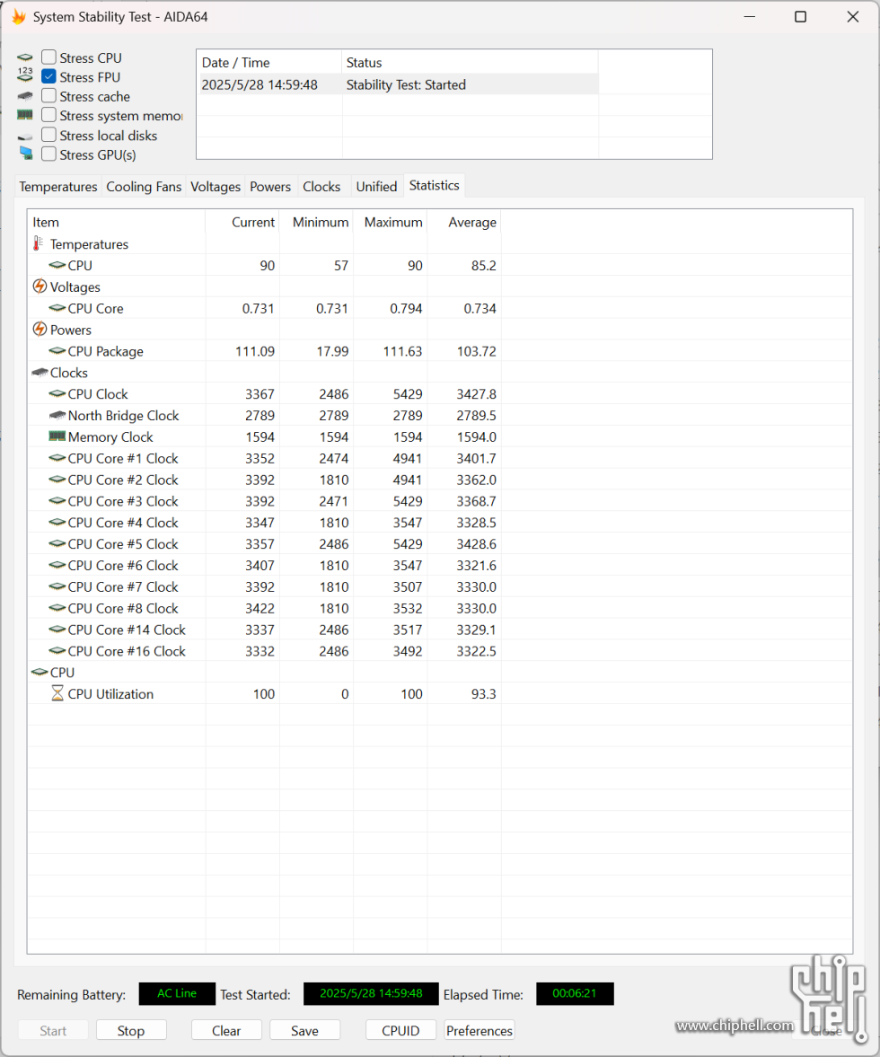Open the Unified tab

point(376,187)
